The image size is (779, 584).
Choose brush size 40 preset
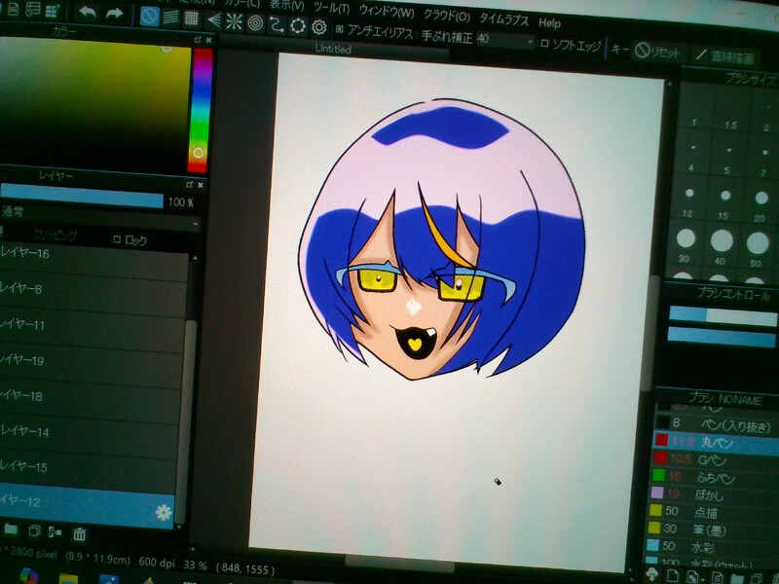pyautogui.click(x=722, y=246)
